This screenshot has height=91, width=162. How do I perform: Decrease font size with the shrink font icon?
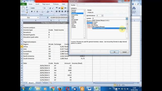pyautogui.click(x=53, y=8)
